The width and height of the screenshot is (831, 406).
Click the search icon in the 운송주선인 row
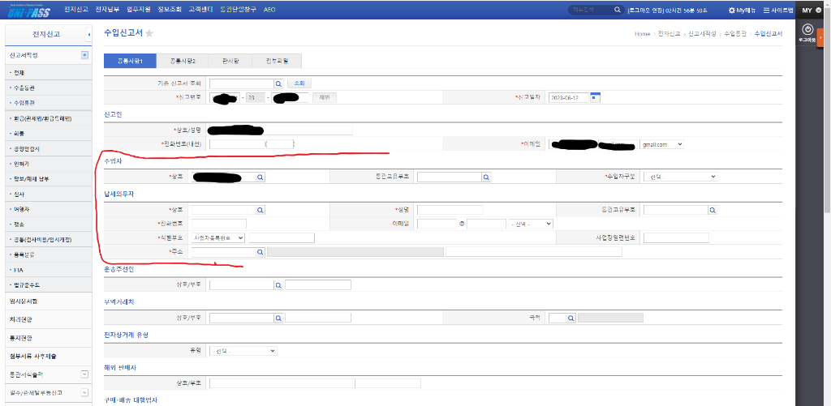pyautogui.click(x=278, y=285)
